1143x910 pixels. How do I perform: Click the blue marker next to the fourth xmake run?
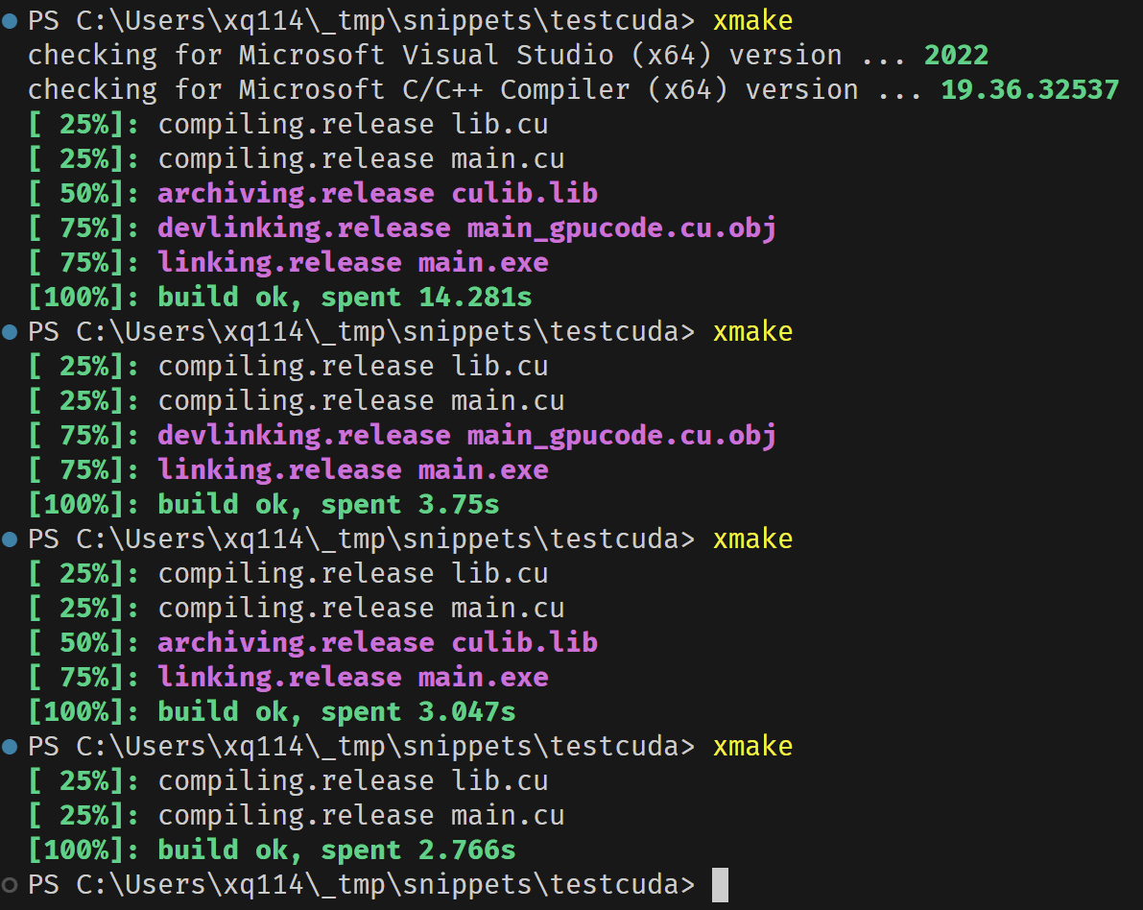[10, 744]
